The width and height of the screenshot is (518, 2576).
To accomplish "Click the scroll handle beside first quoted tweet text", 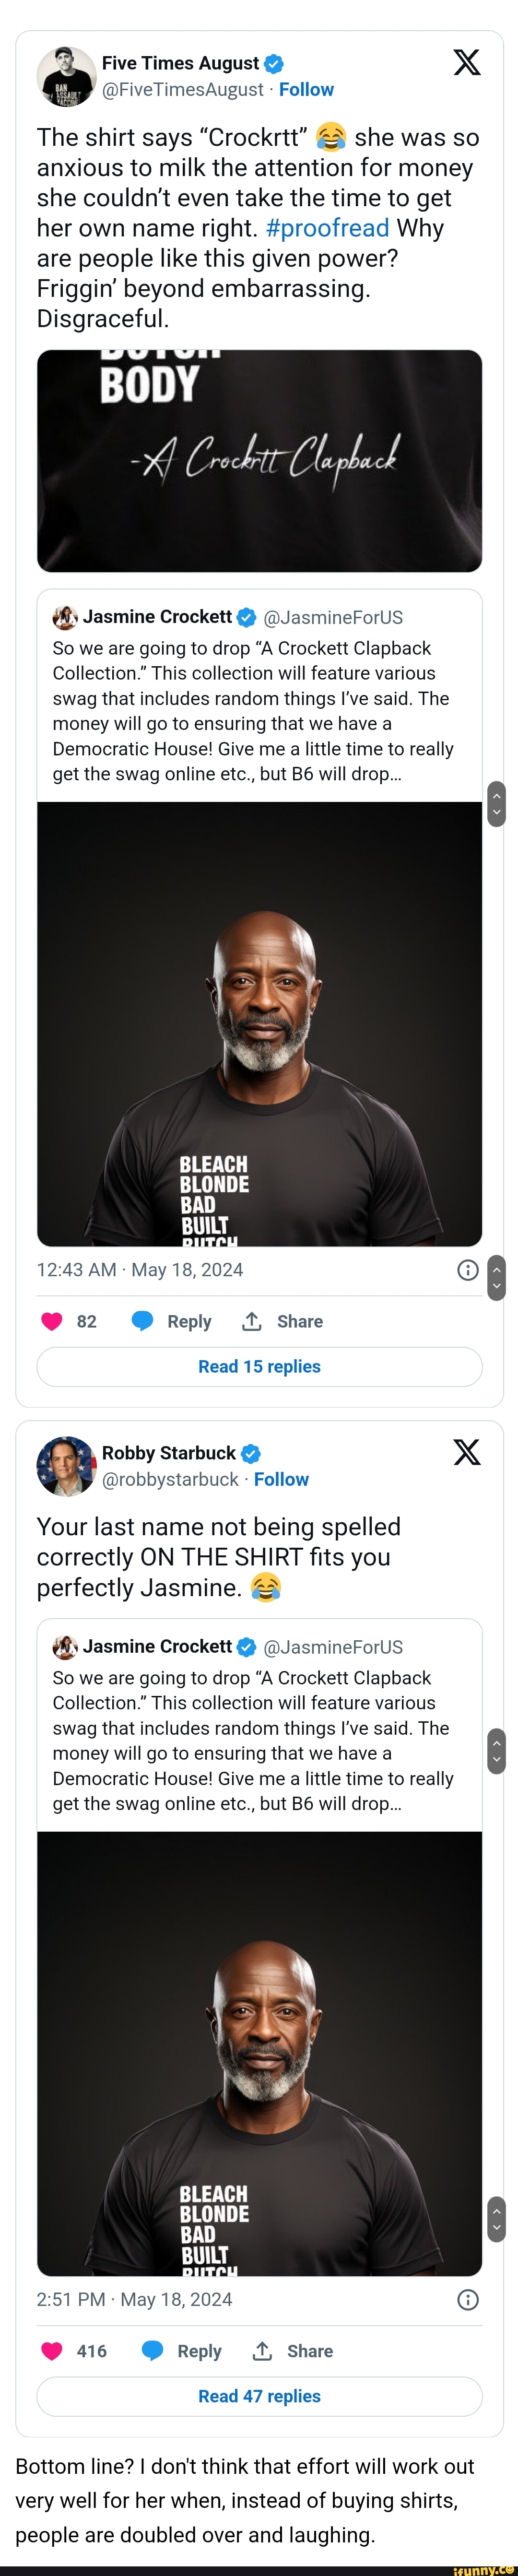I will 496,803.
